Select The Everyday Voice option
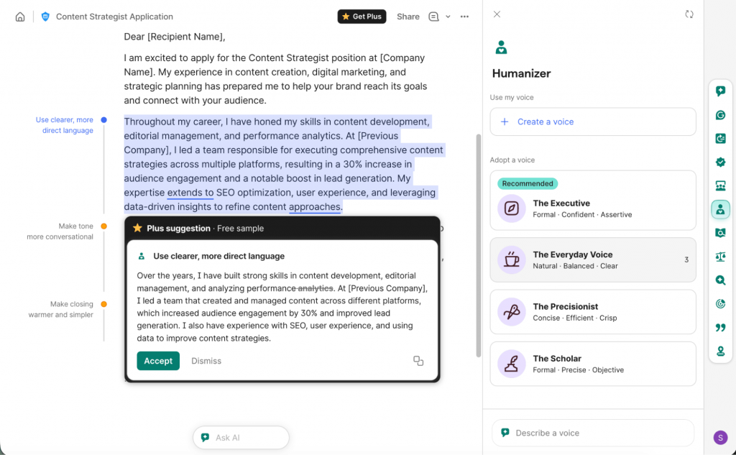 (592, 259)
